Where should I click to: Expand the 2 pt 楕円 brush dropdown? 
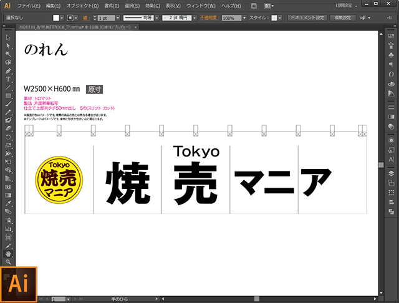[x=195, y=18]
